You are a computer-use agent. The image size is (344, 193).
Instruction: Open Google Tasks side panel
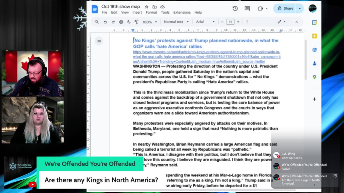point(314,50)
